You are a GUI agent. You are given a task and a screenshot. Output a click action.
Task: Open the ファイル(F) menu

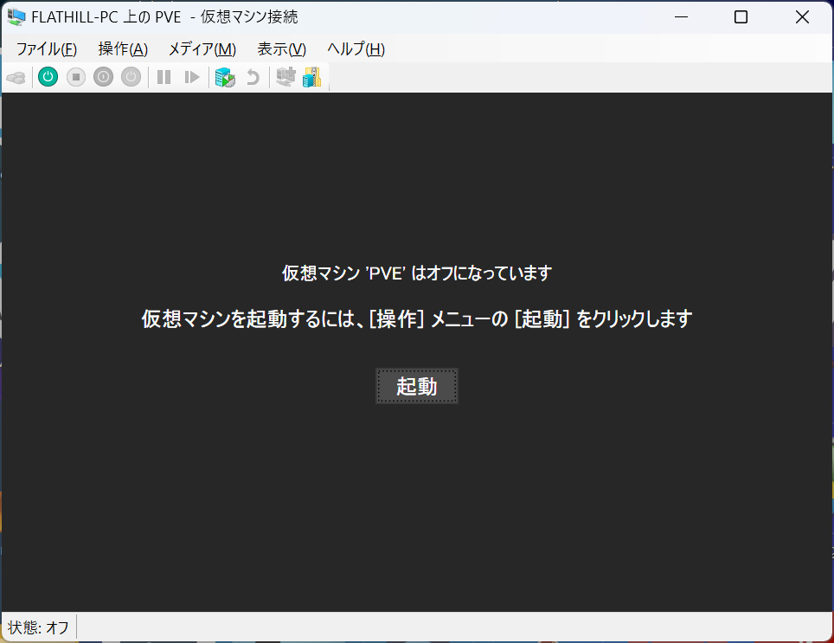[x=47, y=49]
